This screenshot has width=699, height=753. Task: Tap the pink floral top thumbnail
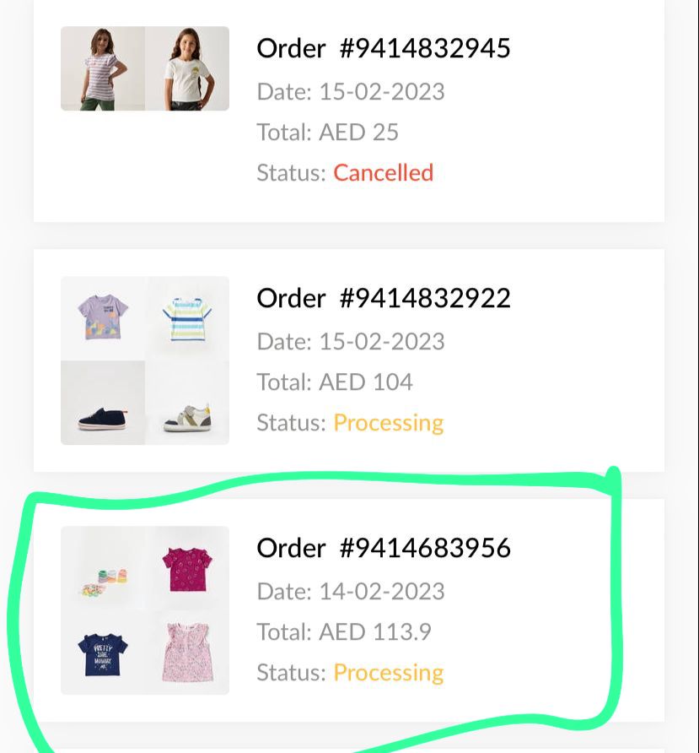[x=187, y=653]
